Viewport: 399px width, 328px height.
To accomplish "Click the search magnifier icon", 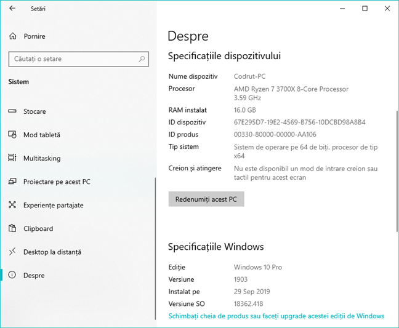I will (142, 59).
